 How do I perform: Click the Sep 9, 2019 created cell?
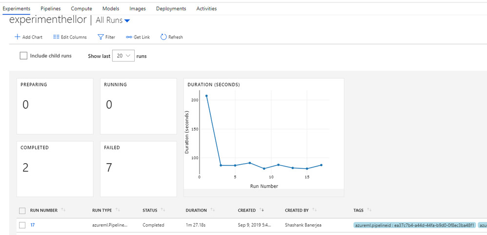(x=254, y=225)
